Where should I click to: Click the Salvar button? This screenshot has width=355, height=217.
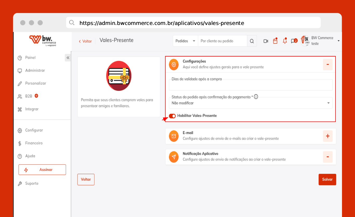point(327,179)
